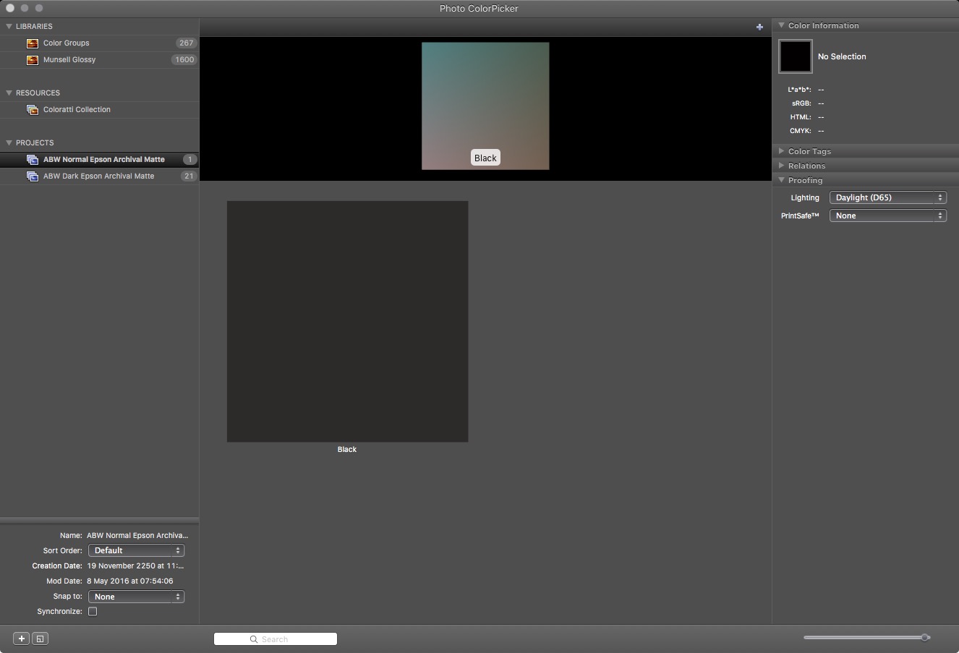Click the Color Groups library icon
The height and width of the screenshot is (653, 959).
pyautogui.click(x=33, y=43)
